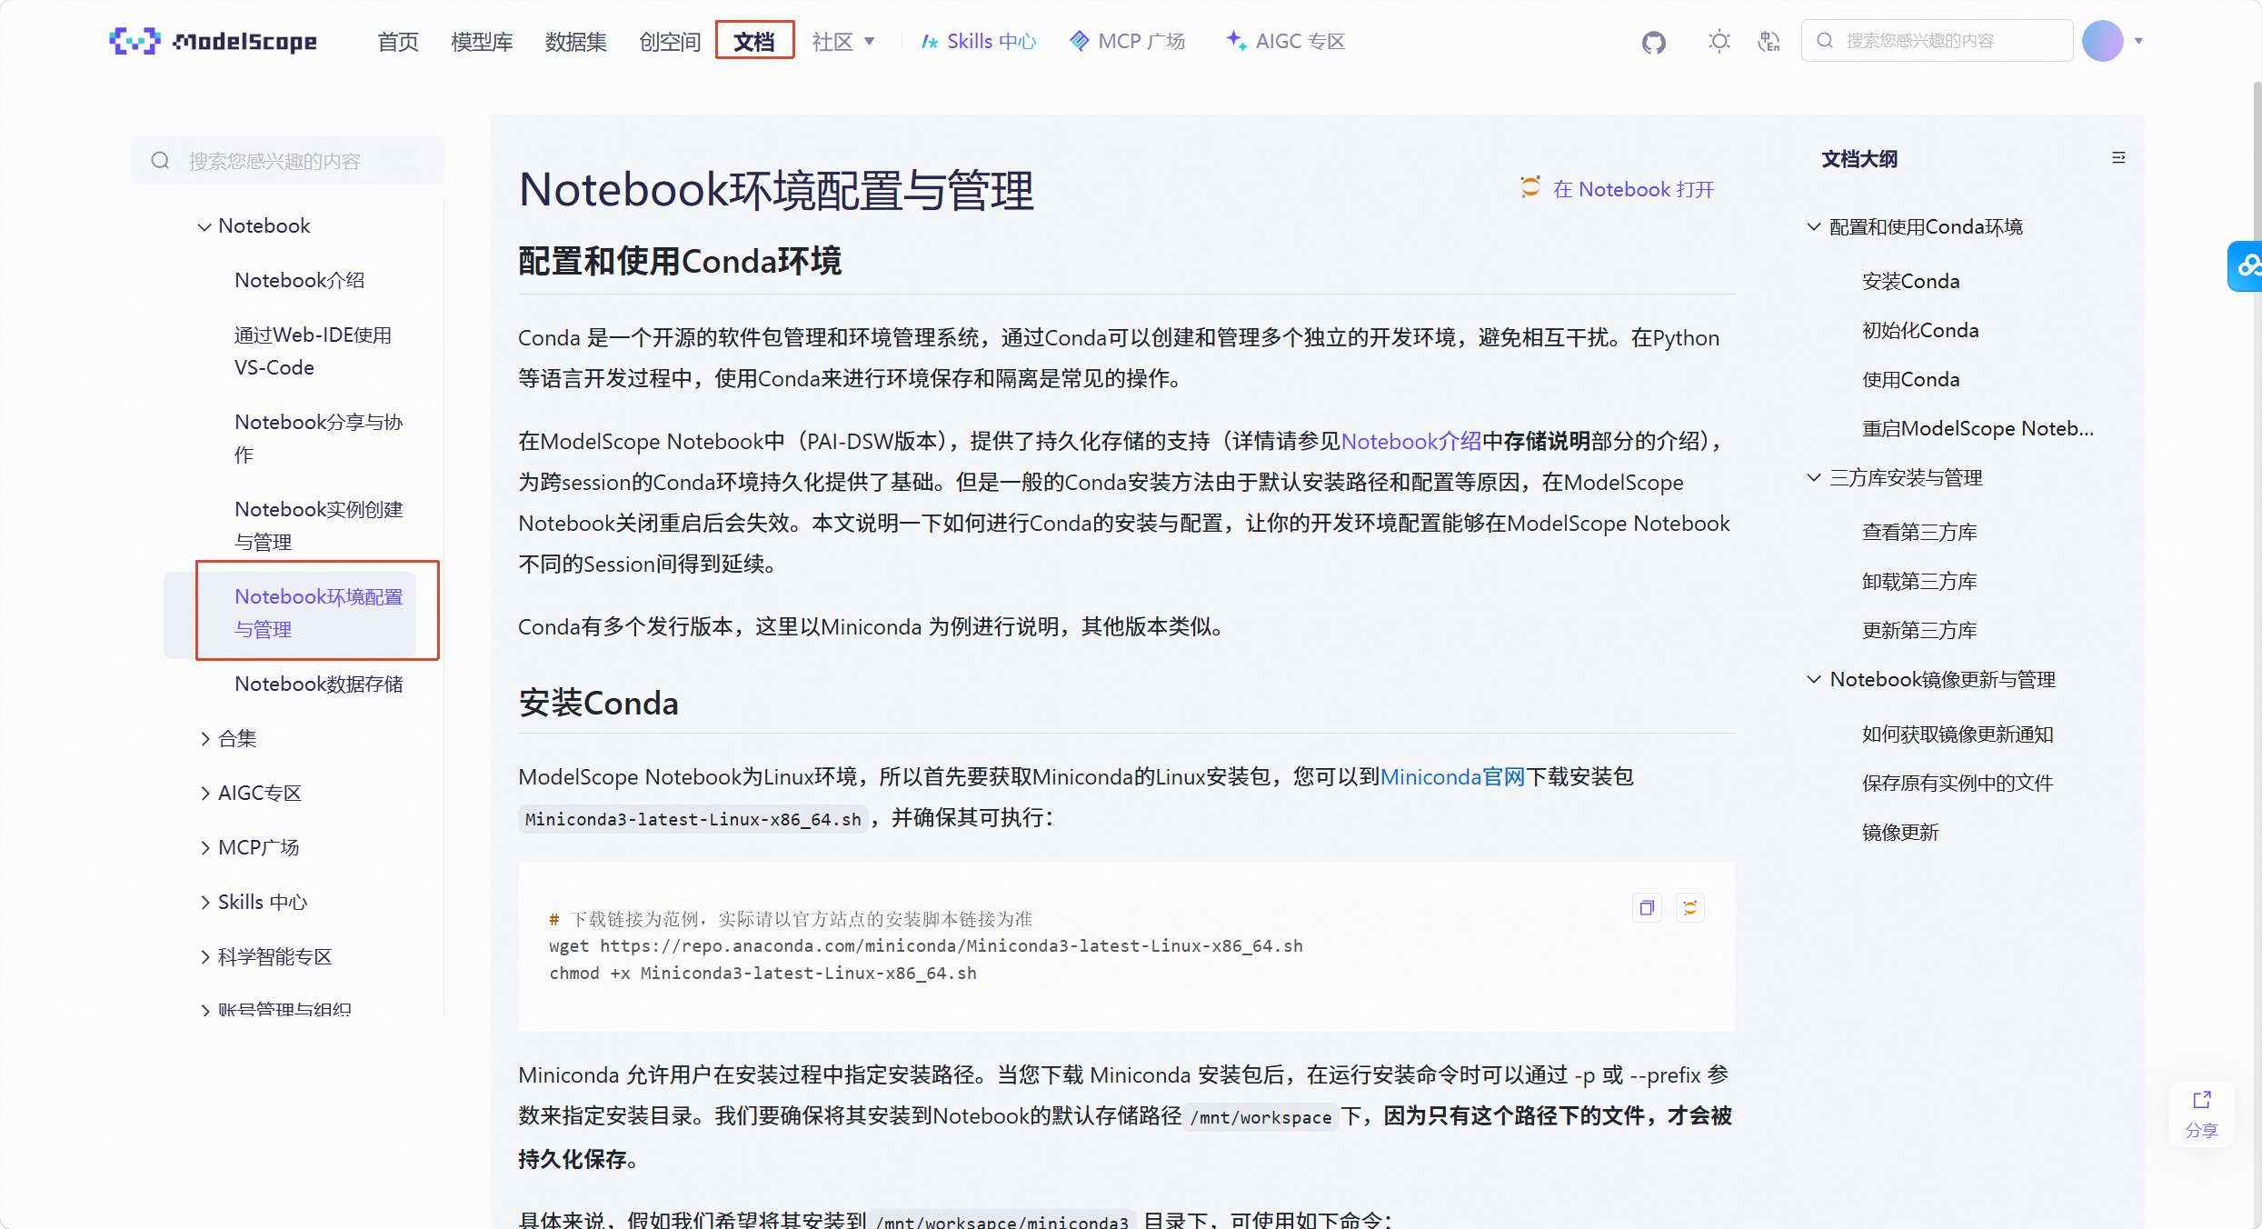Open Notebook介绍 in the sidebar
2262x1229 pixels.
pos(299,280)
